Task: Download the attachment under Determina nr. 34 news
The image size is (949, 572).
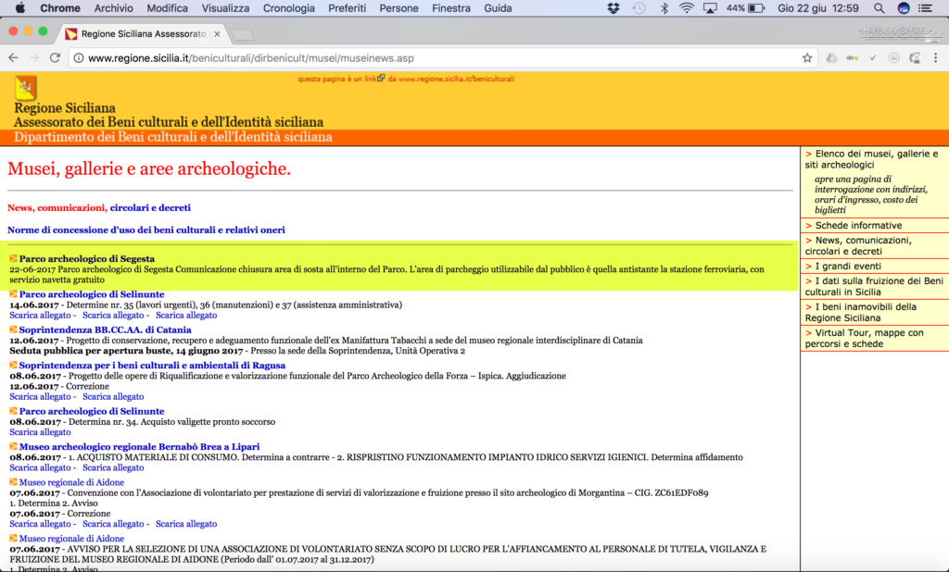Action: click(x=40, y=432)
